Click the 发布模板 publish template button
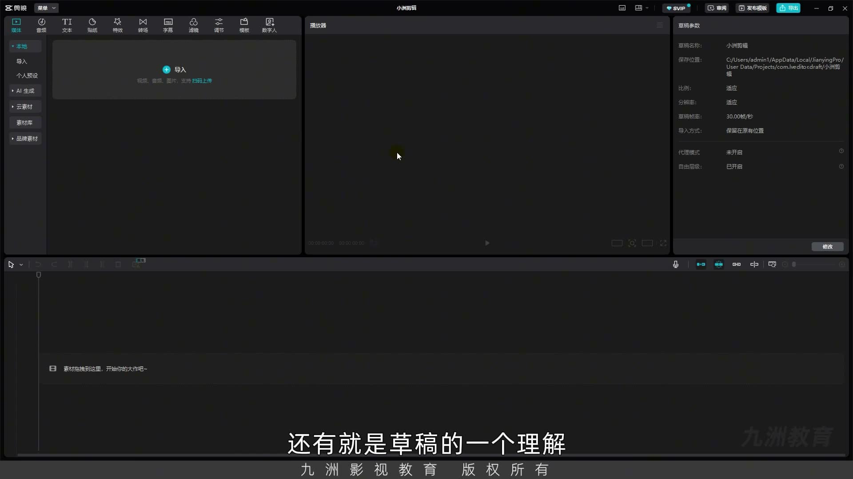This screenshot has height=479, width=853. (x=753, y=8)
